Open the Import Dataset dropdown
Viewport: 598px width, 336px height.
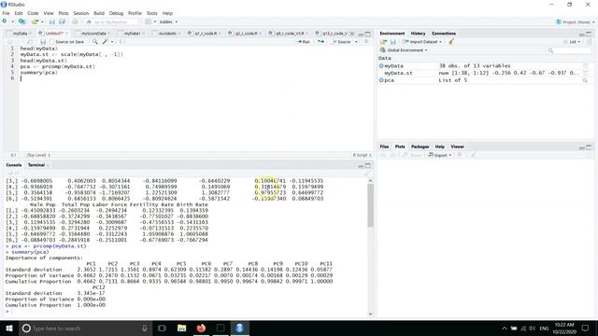point(422,42)
